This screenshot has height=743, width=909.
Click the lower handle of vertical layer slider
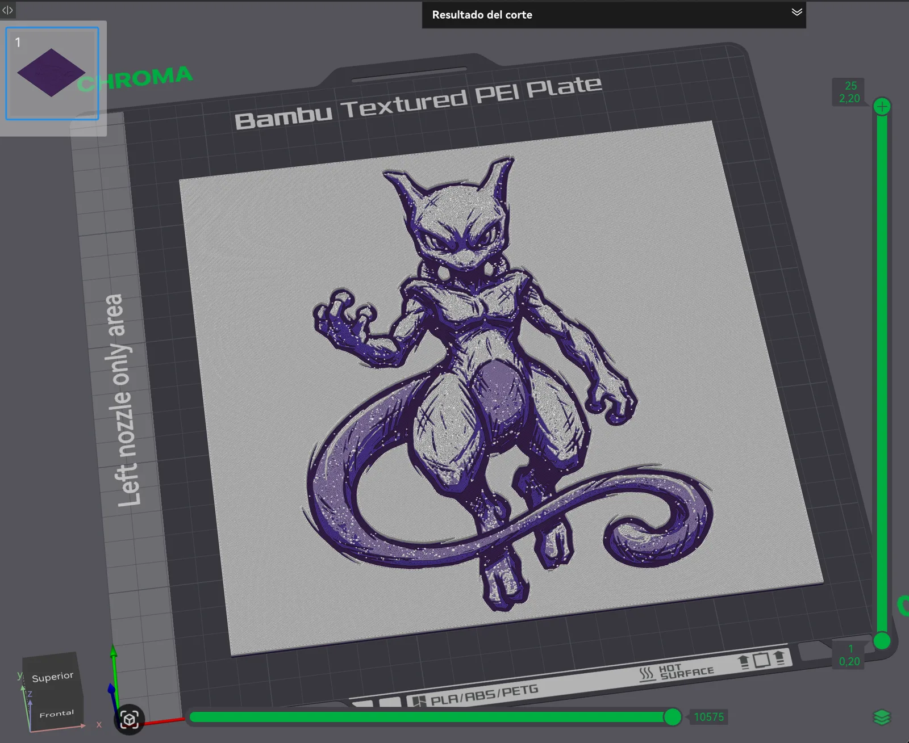click(x=882, y=641)
